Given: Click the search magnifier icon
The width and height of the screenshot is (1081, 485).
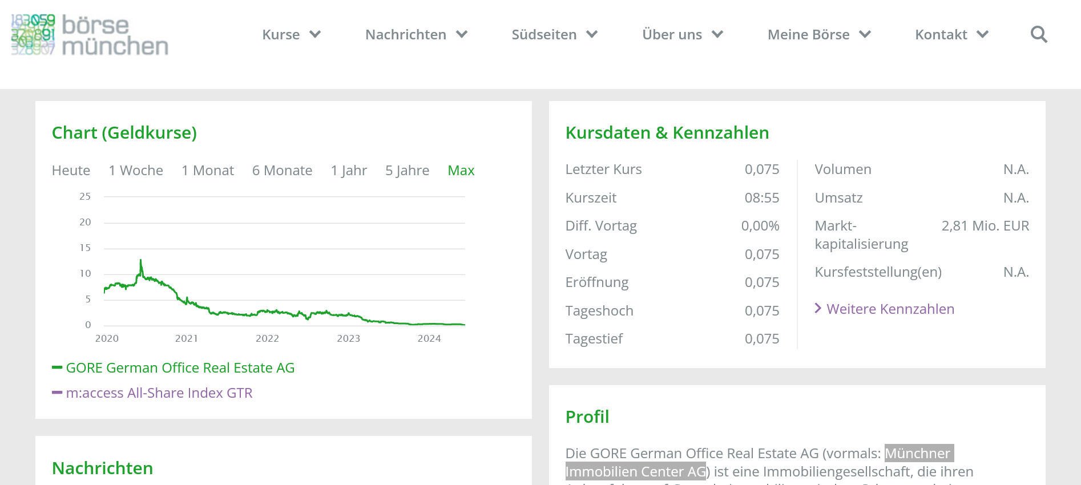Looking at the screenshot, I should pyautogui.click(x=1039, y=35).
